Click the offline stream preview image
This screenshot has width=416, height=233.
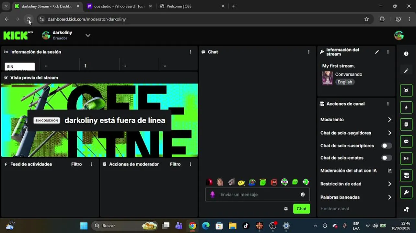(x=99, y=120)
